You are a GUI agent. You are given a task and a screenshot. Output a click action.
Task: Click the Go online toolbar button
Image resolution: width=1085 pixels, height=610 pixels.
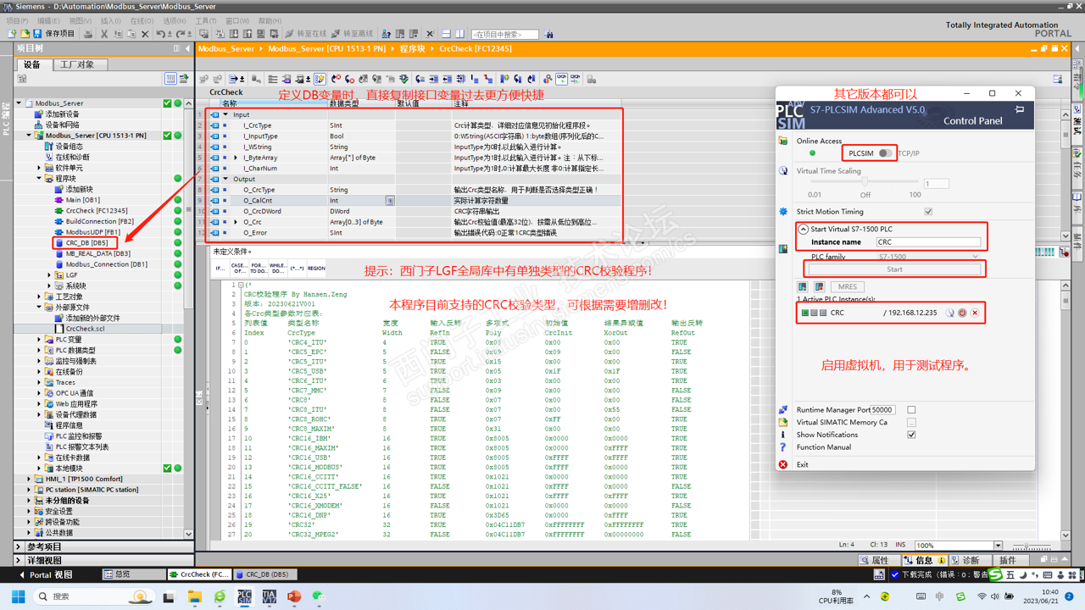[306, 34]
